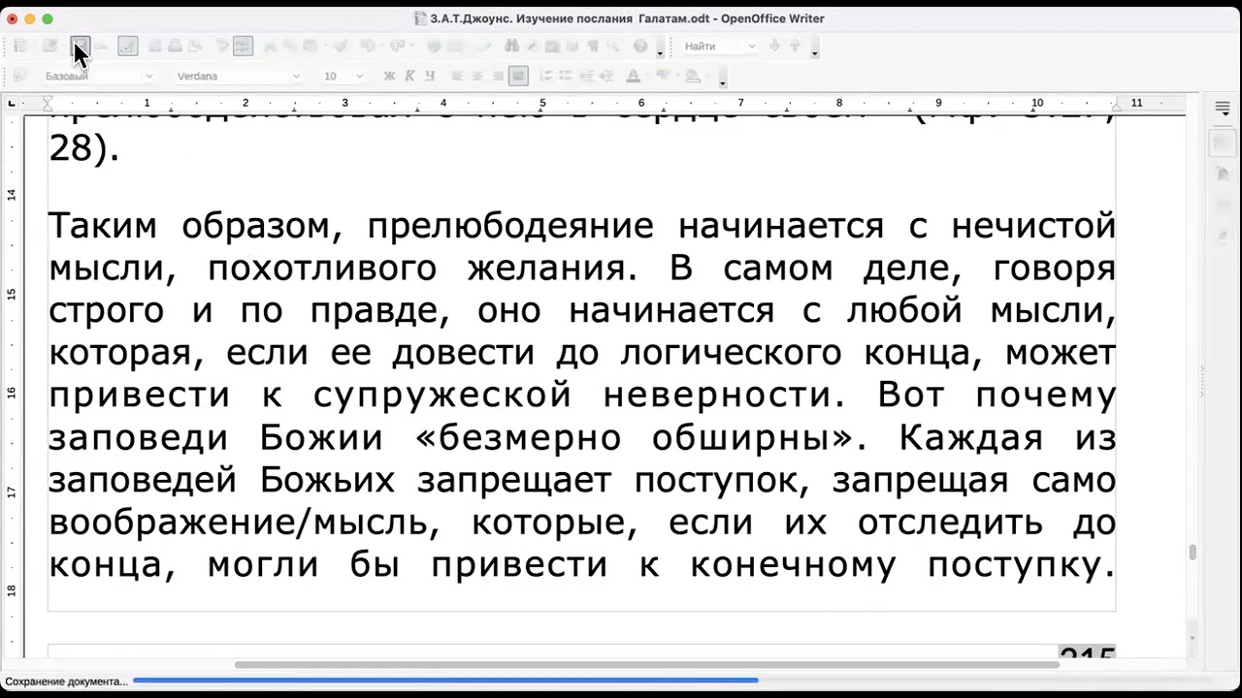
Task: Toggle Justified alignment button
Action: (x=518, y=76)
